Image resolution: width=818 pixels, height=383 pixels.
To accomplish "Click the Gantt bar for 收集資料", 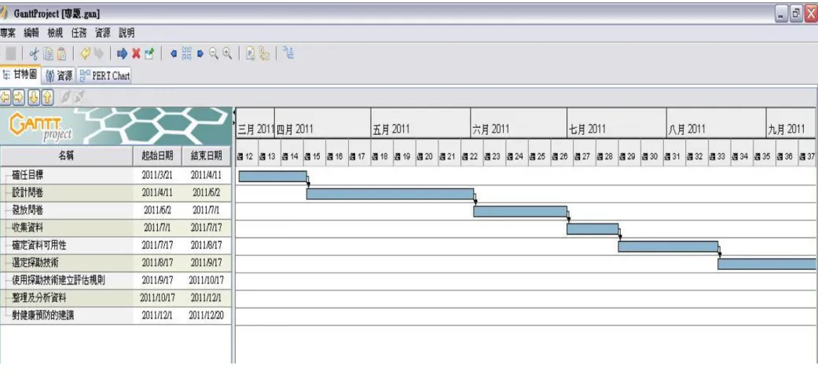I will click(x=592, y=228).
